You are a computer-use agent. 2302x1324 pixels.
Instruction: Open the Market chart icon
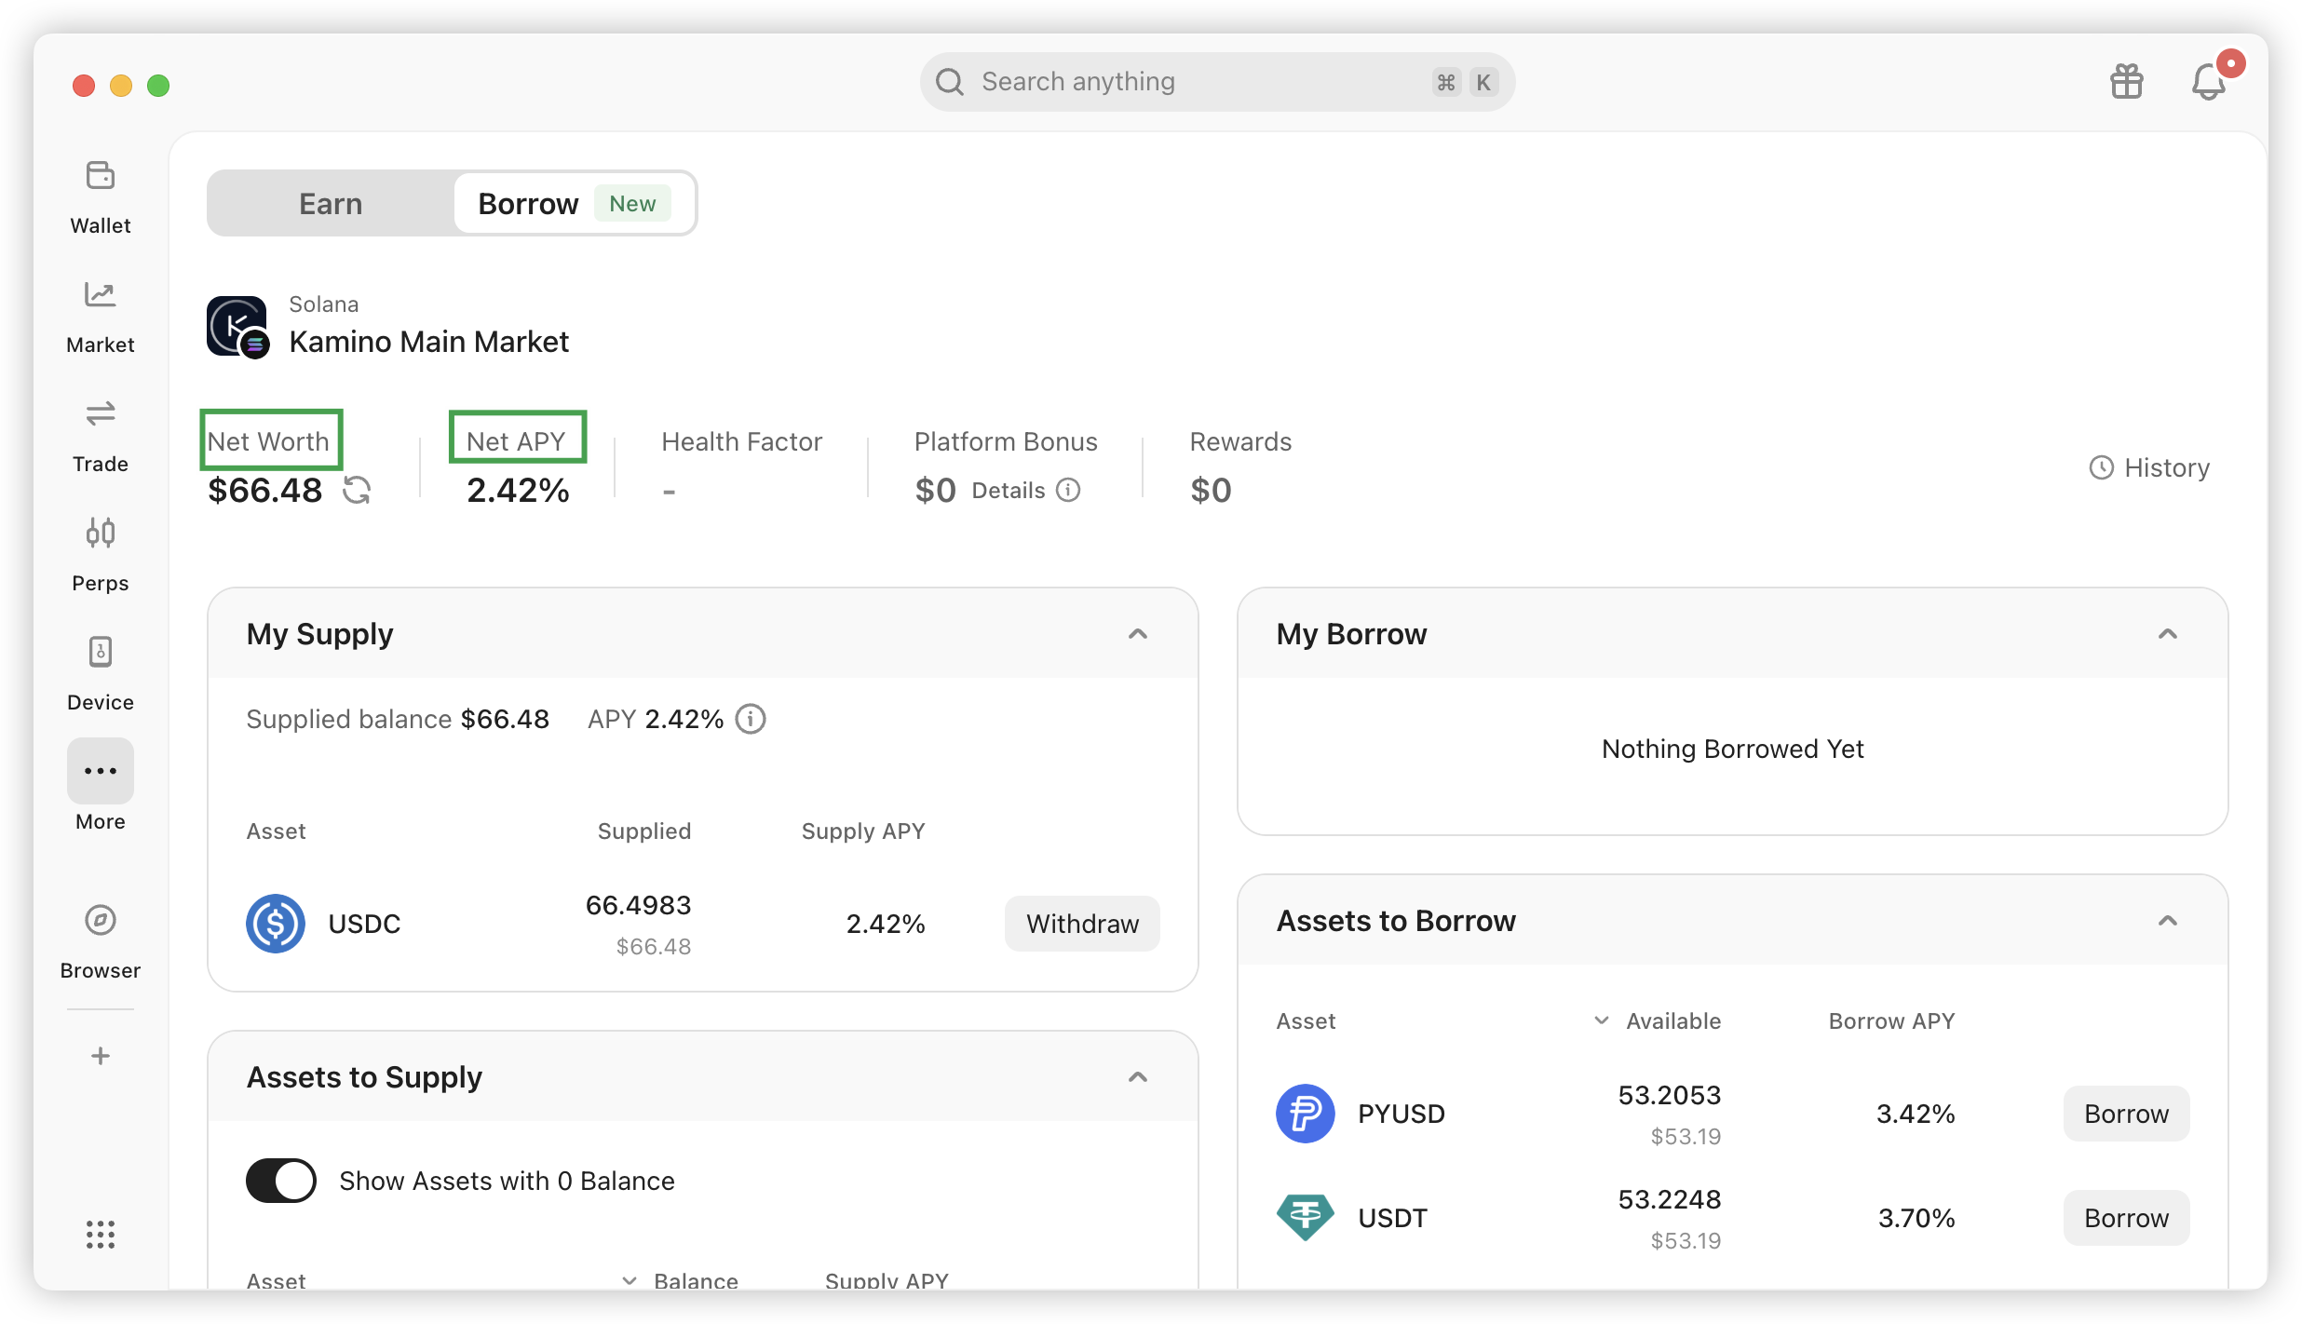click(101, 294)
